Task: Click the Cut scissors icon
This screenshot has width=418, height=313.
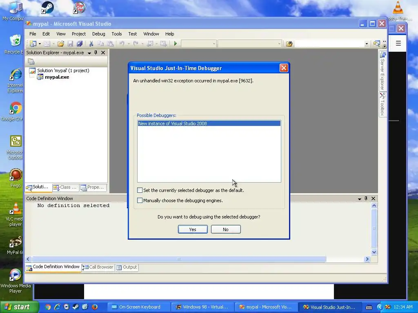Action: (91, 44)
